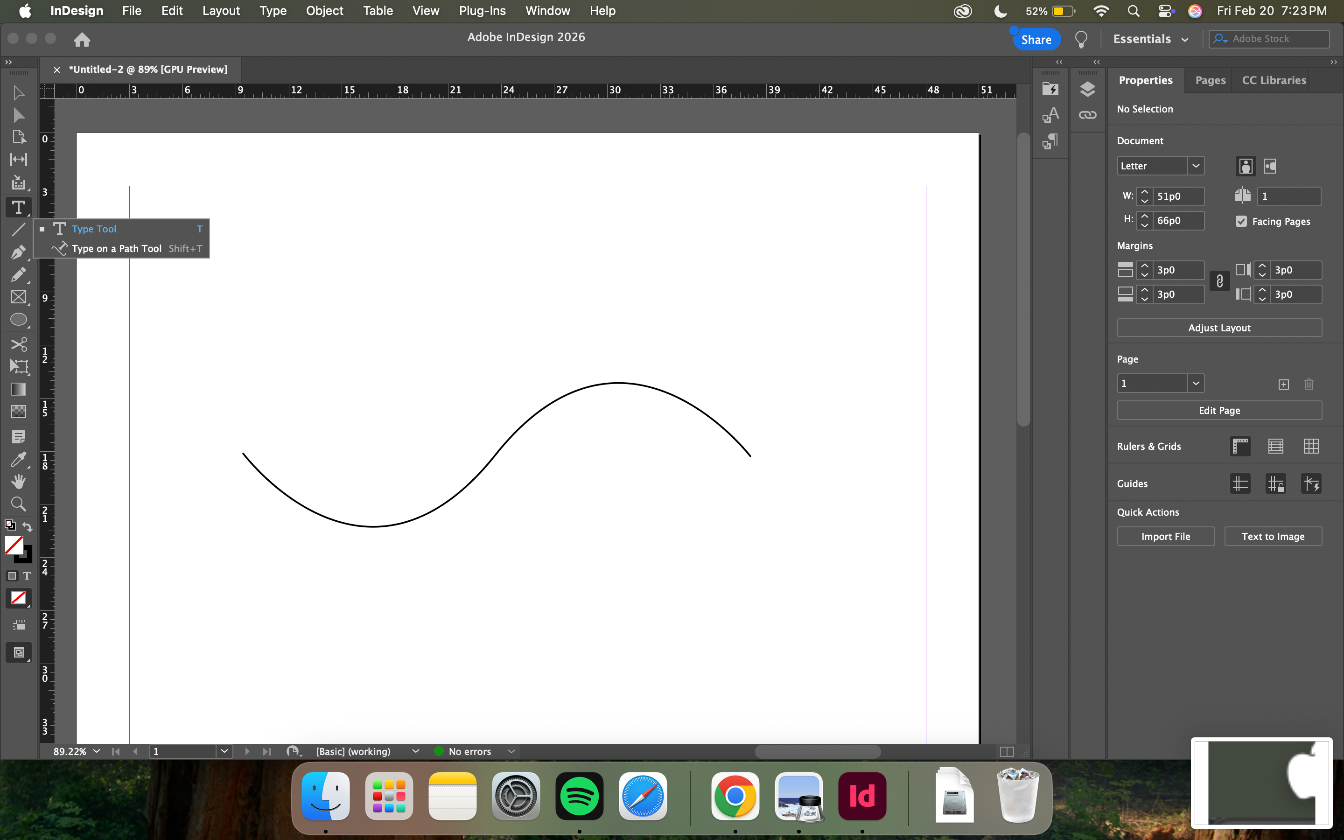
Task: Open the Layers panel icon
Action: pos(1087,90)
